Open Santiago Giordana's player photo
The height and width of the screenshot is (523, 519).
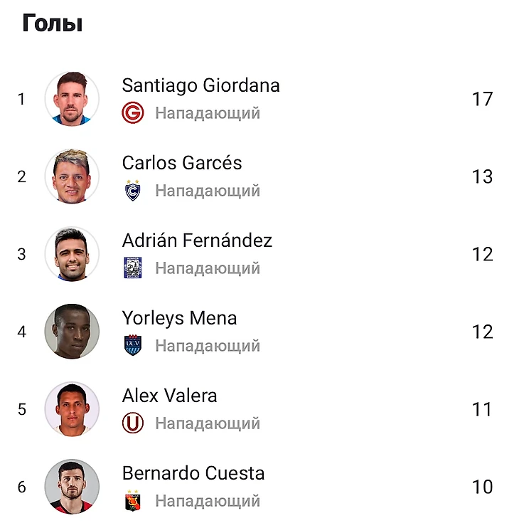tap(72, 99)
